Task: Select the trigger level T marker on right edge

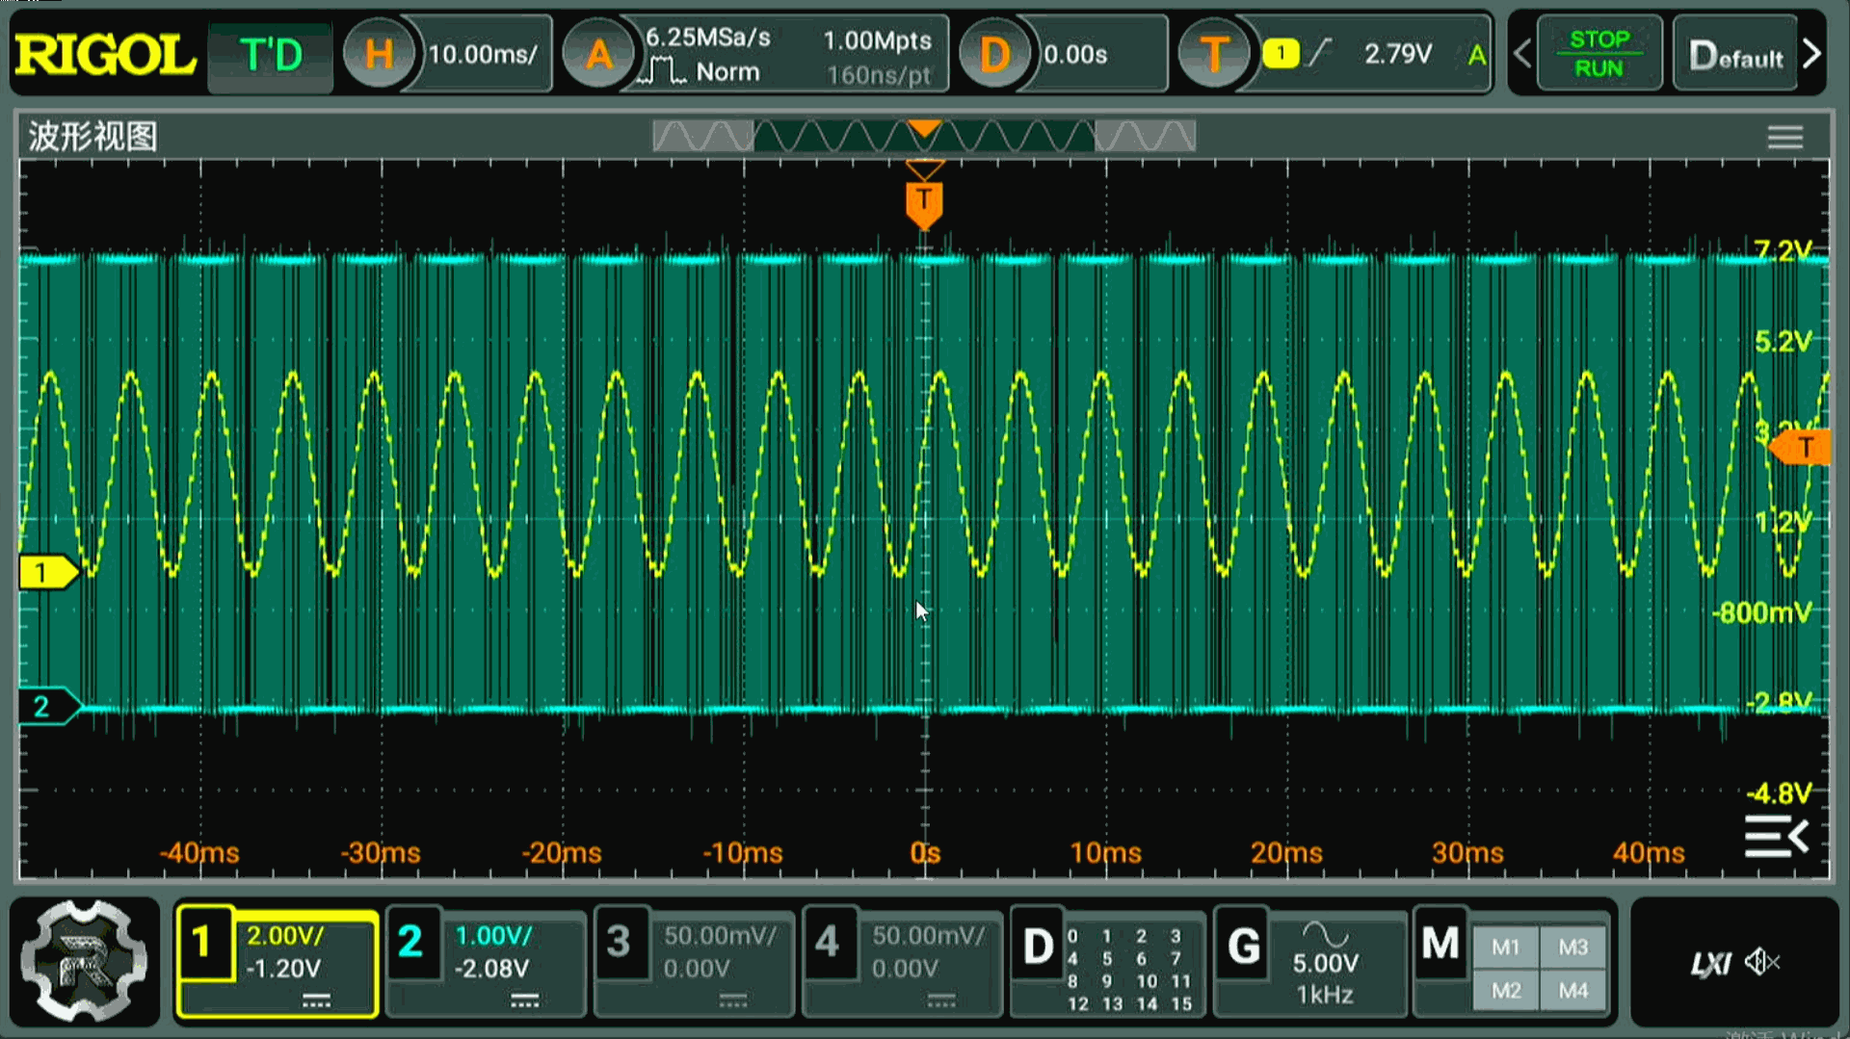Action: [1800, 447]
